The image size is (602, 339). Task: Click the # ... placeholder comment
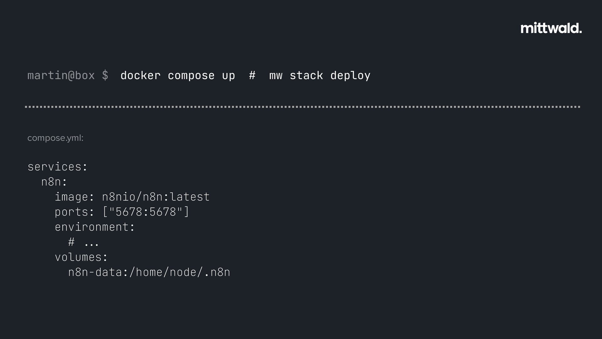pyautogui.click(x=83, y=242)
